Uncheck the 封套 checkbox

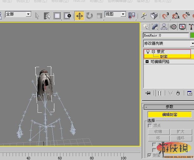[150, 155]
